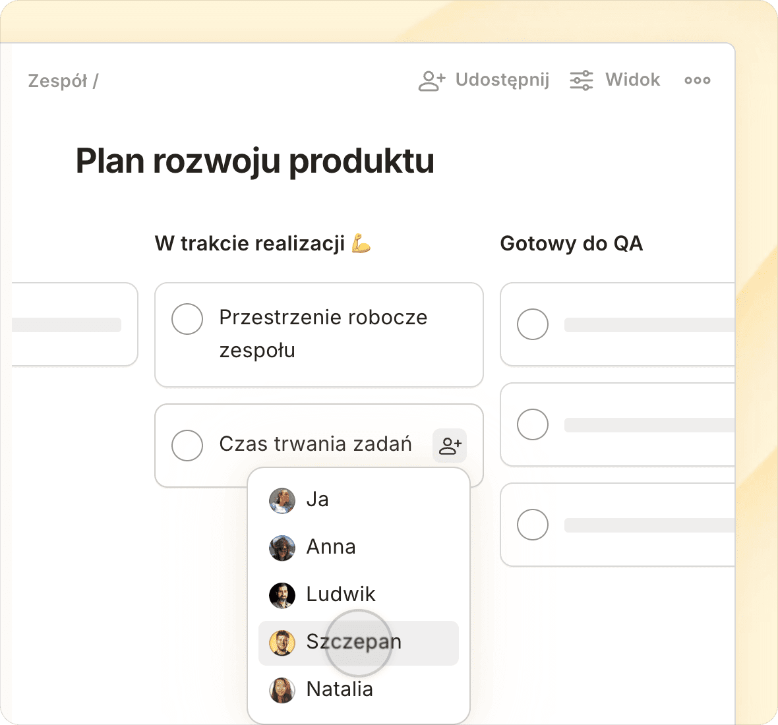This screenshot has width=778, height=725.
Task: Open the three-dot more options menu
Action: tap(697, 80)
